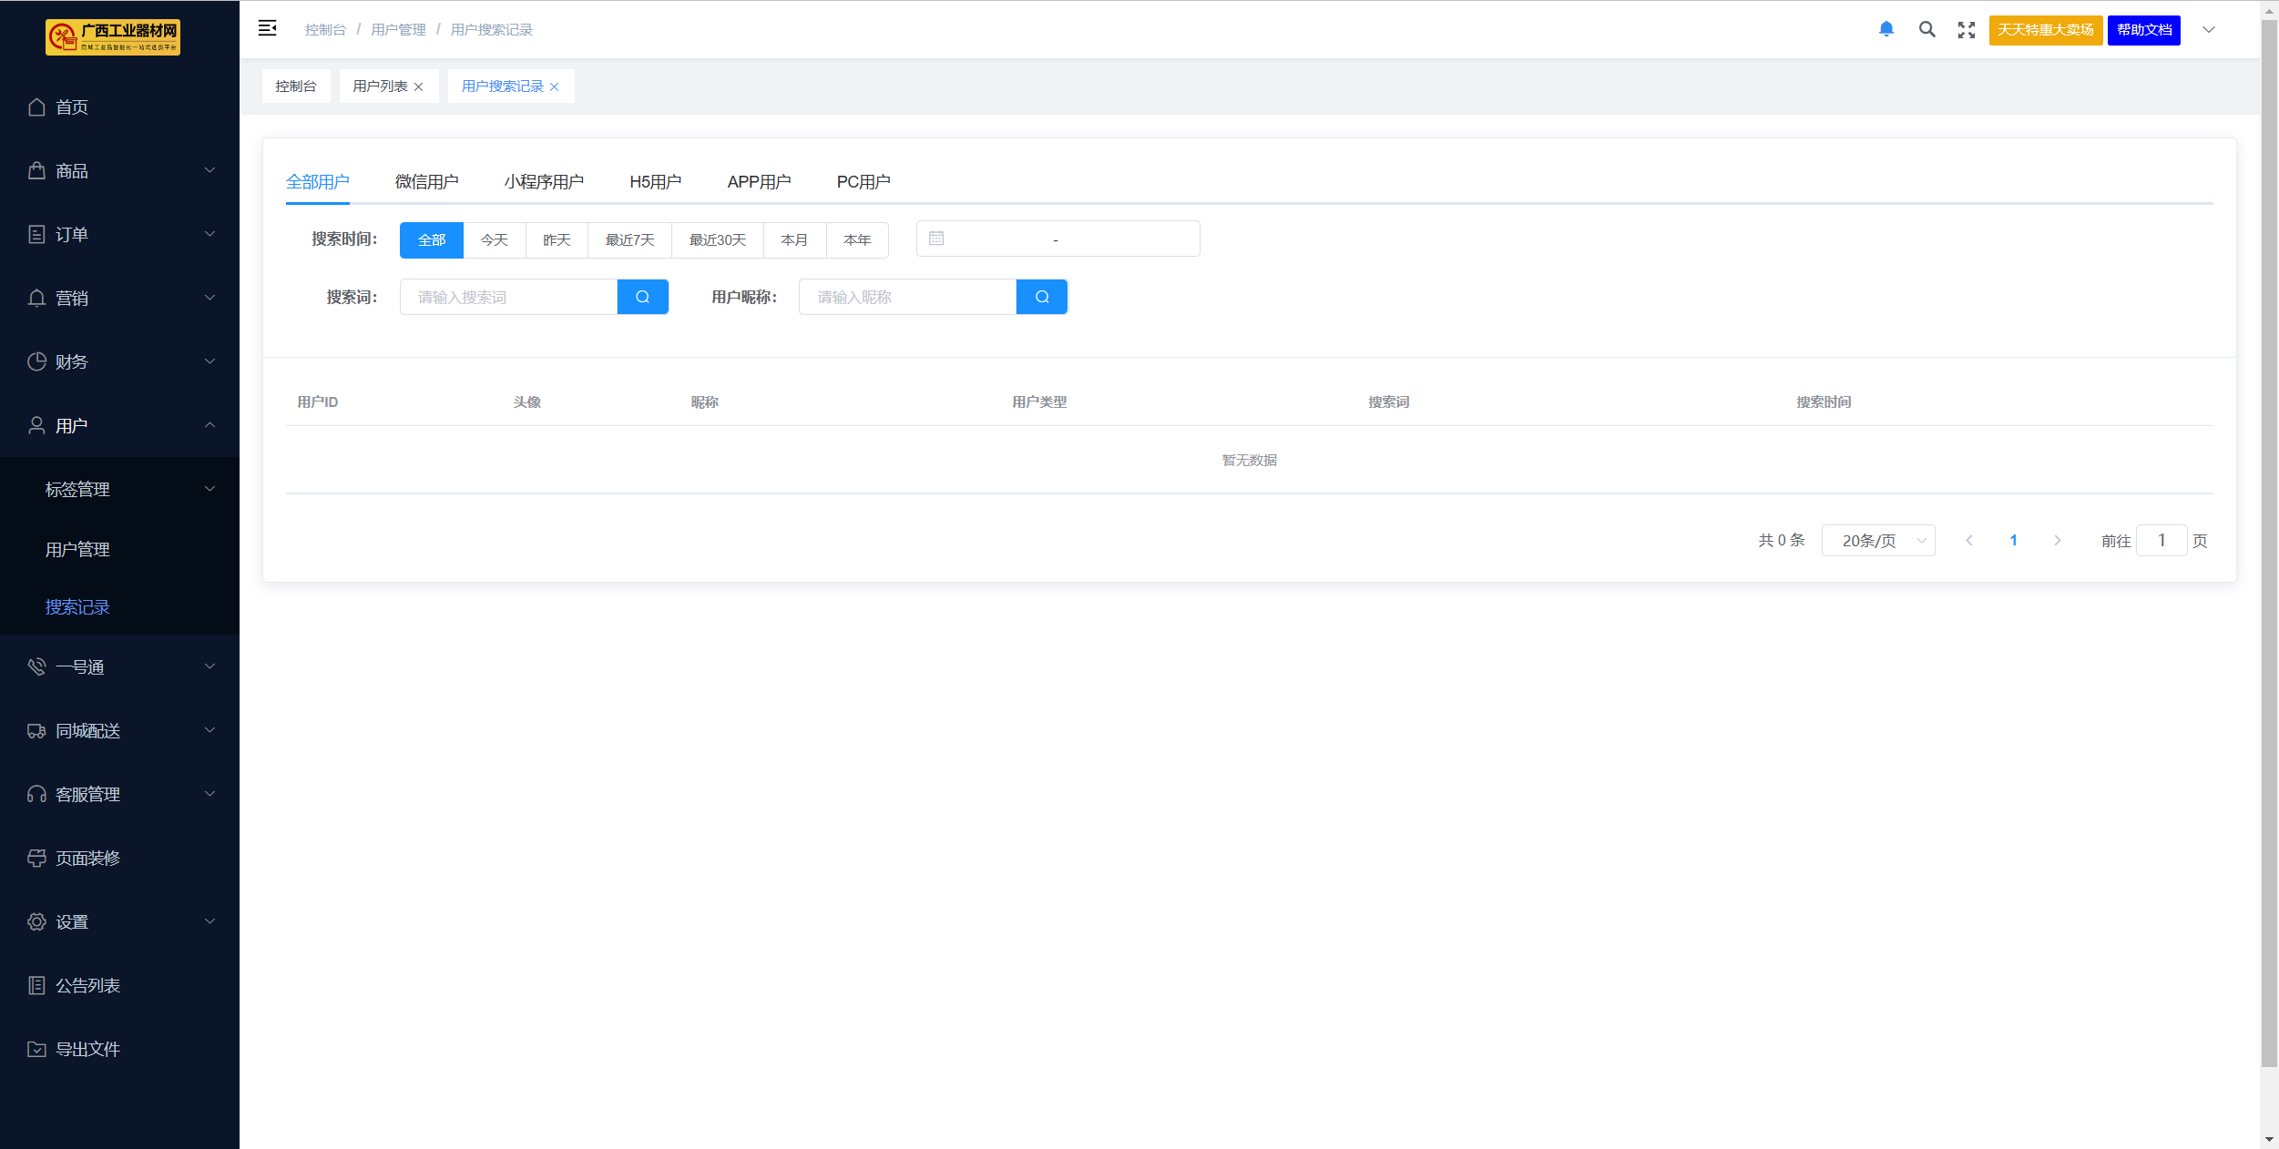Open the header search magnifier icon

(x=1926, y=29)
